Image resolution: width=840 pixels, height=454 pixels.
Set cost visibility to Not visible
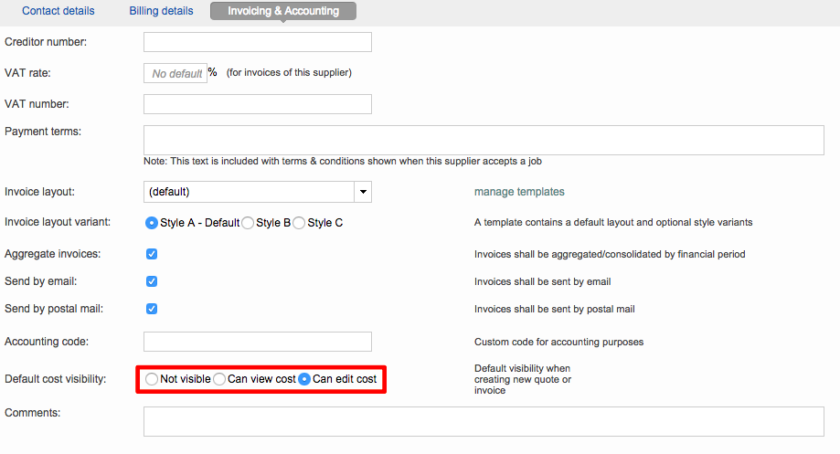[x=152, y=379]
